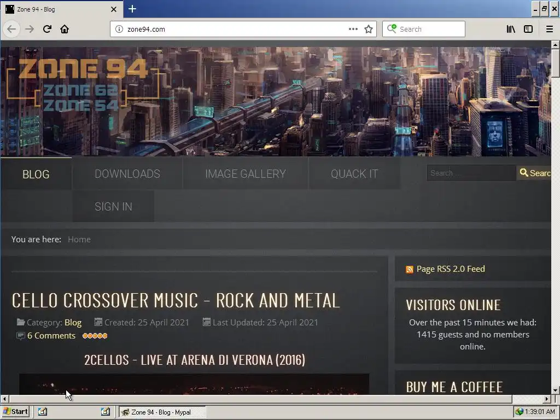This screenshot has width=560, height=420.
Task: Show site information for zone94.com
Action: point(119,29)
